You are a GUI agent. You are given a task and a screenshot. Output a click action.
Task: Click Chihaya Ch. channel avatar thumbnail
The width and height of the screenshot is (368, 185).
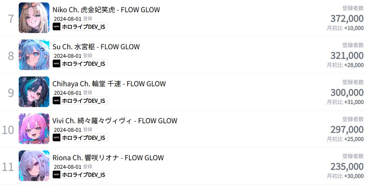coord(34,92)
